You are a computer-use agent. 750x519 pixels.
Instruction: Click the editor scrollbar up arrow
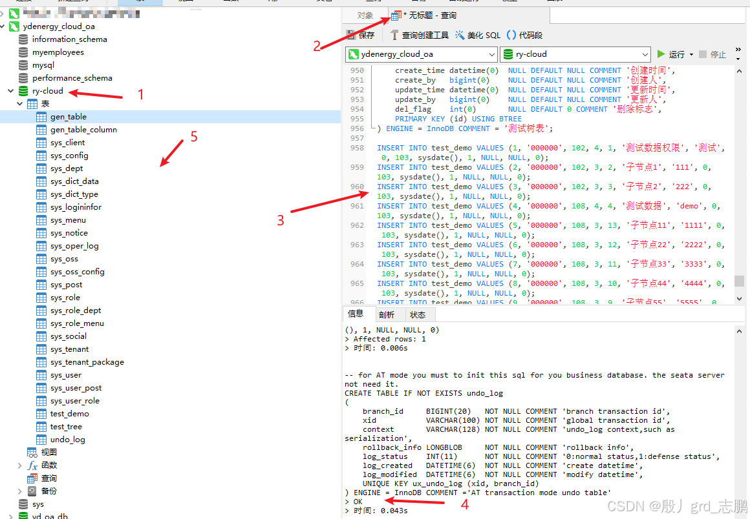click(x=739, y=71)
